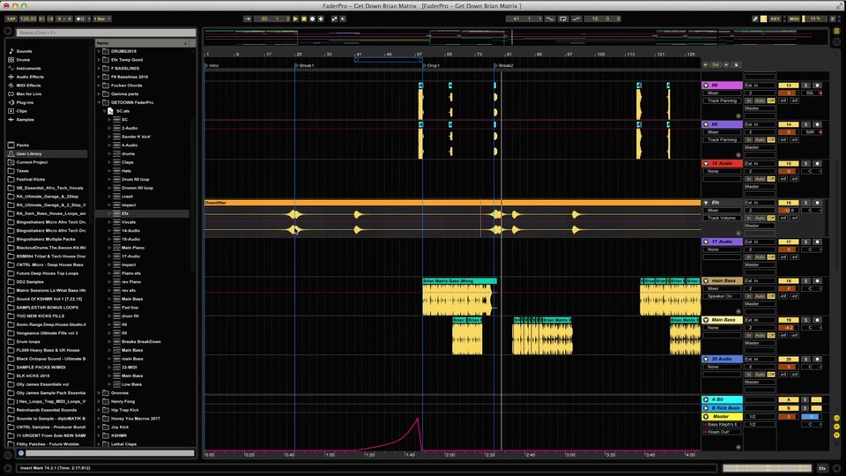Screen dimensions: 846x476
Task: Open the Sounds browser category
Action: [25, 51]
